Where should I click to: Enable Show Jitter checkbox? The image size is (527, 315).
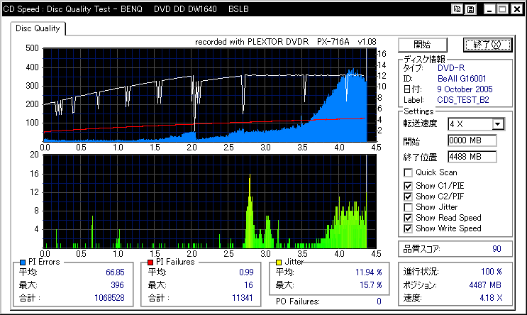(408, 207)
